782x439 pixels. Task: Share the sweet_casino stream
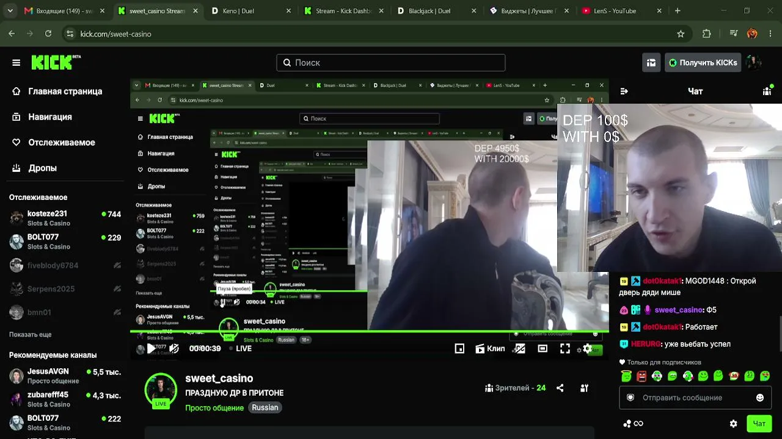[x=560, y=388]
